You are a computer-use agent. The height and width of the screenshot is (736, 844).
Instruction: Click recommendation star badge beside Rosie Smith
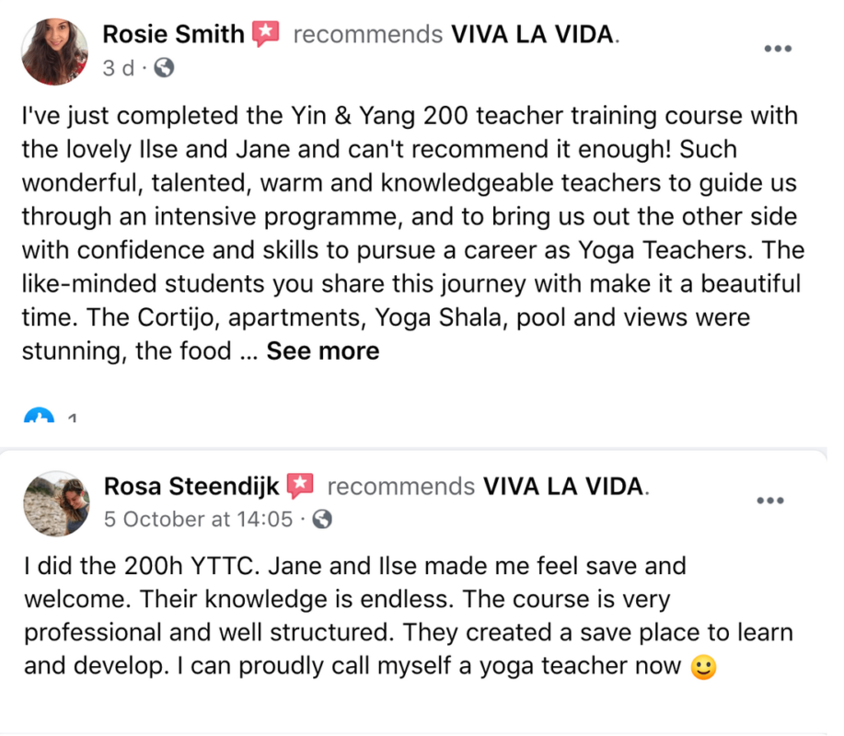266,33
